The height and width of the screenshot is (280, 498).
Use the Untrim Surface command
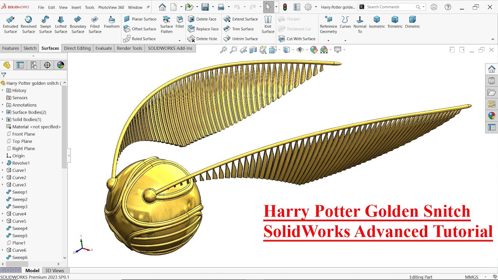[241, 39]
